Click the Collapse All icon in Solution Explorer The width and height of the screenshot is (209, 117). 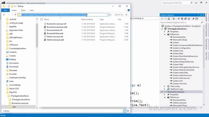click(x=185, y=19)
